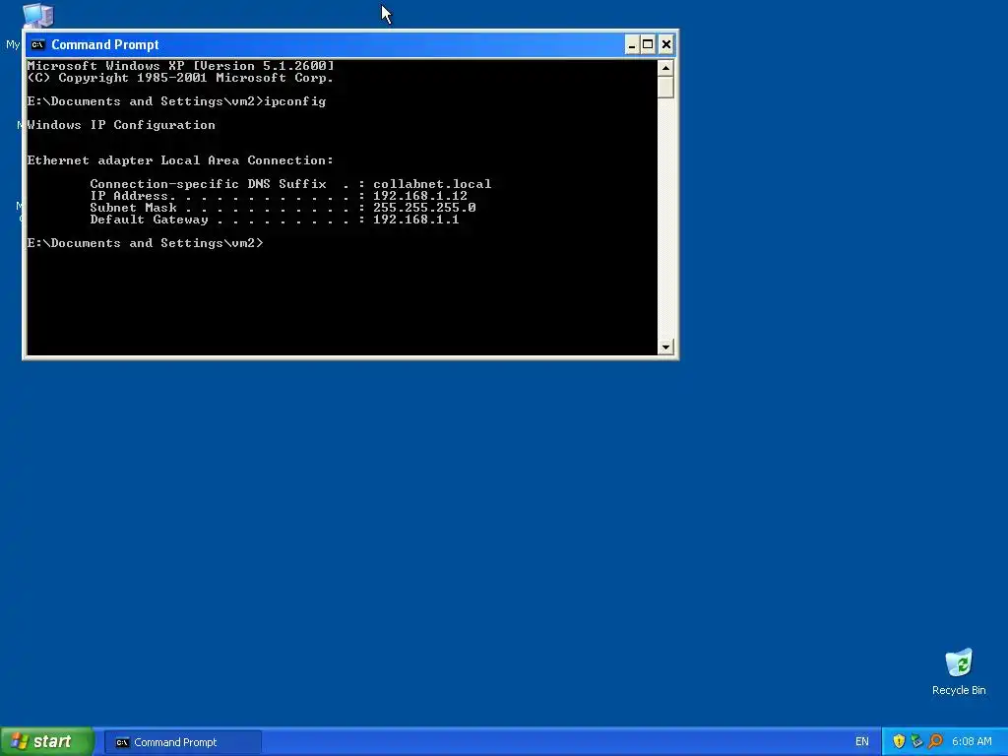Click the last prompt line ending in vm2>
Viewport: 1008px width, 756px height.
point(146,243)
